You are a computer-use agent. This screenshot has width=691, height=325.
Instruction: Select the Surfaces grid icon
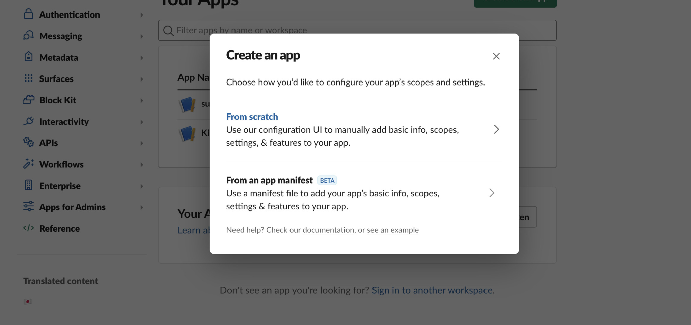(x=29, y=79)
